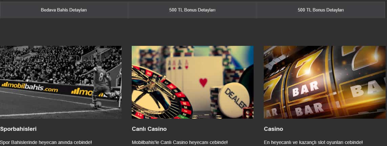Select the Sporbahisleri heading
The image size is (387, 146).
tap(18, 129)
